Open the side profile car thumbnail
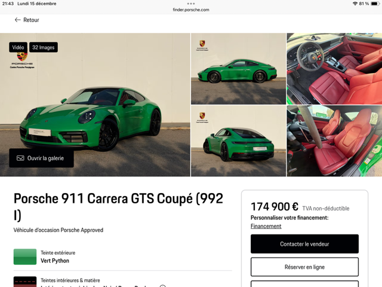The height and width of the screenshot is (287, 382). 238,69
